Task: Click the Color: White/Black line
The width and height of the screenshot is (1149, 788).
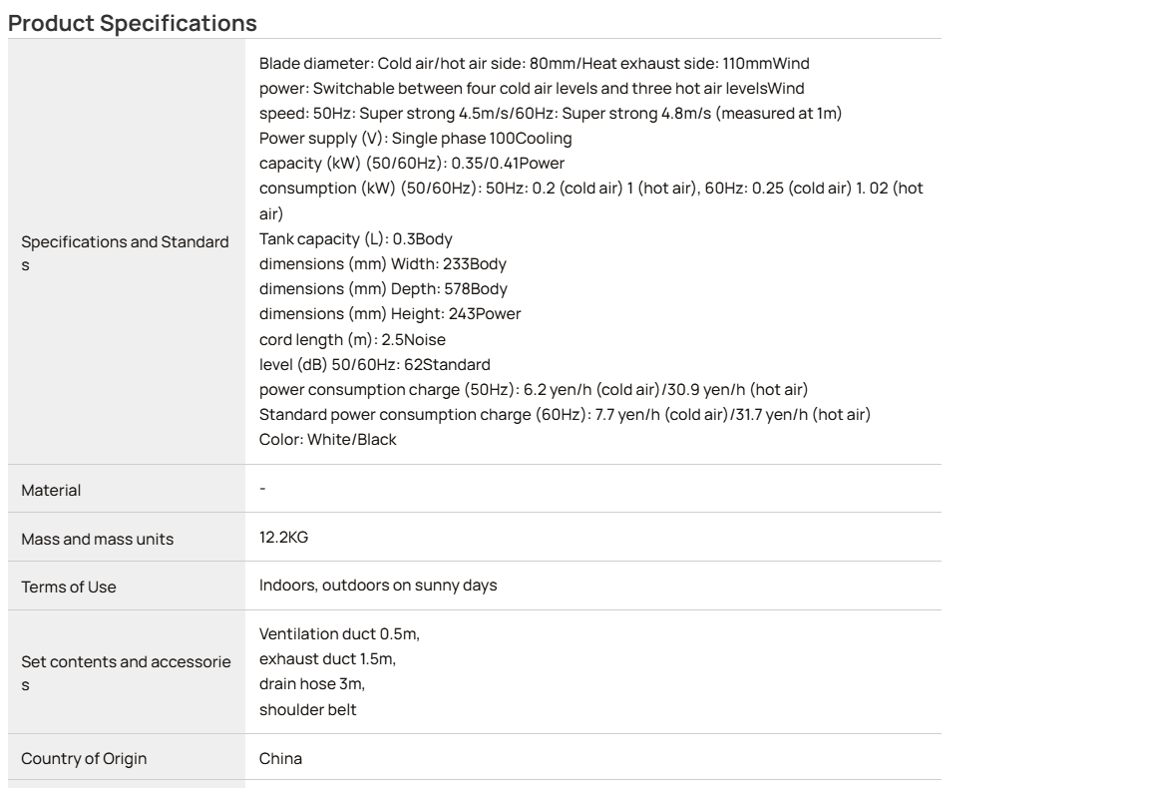Action: pos(327,439)
